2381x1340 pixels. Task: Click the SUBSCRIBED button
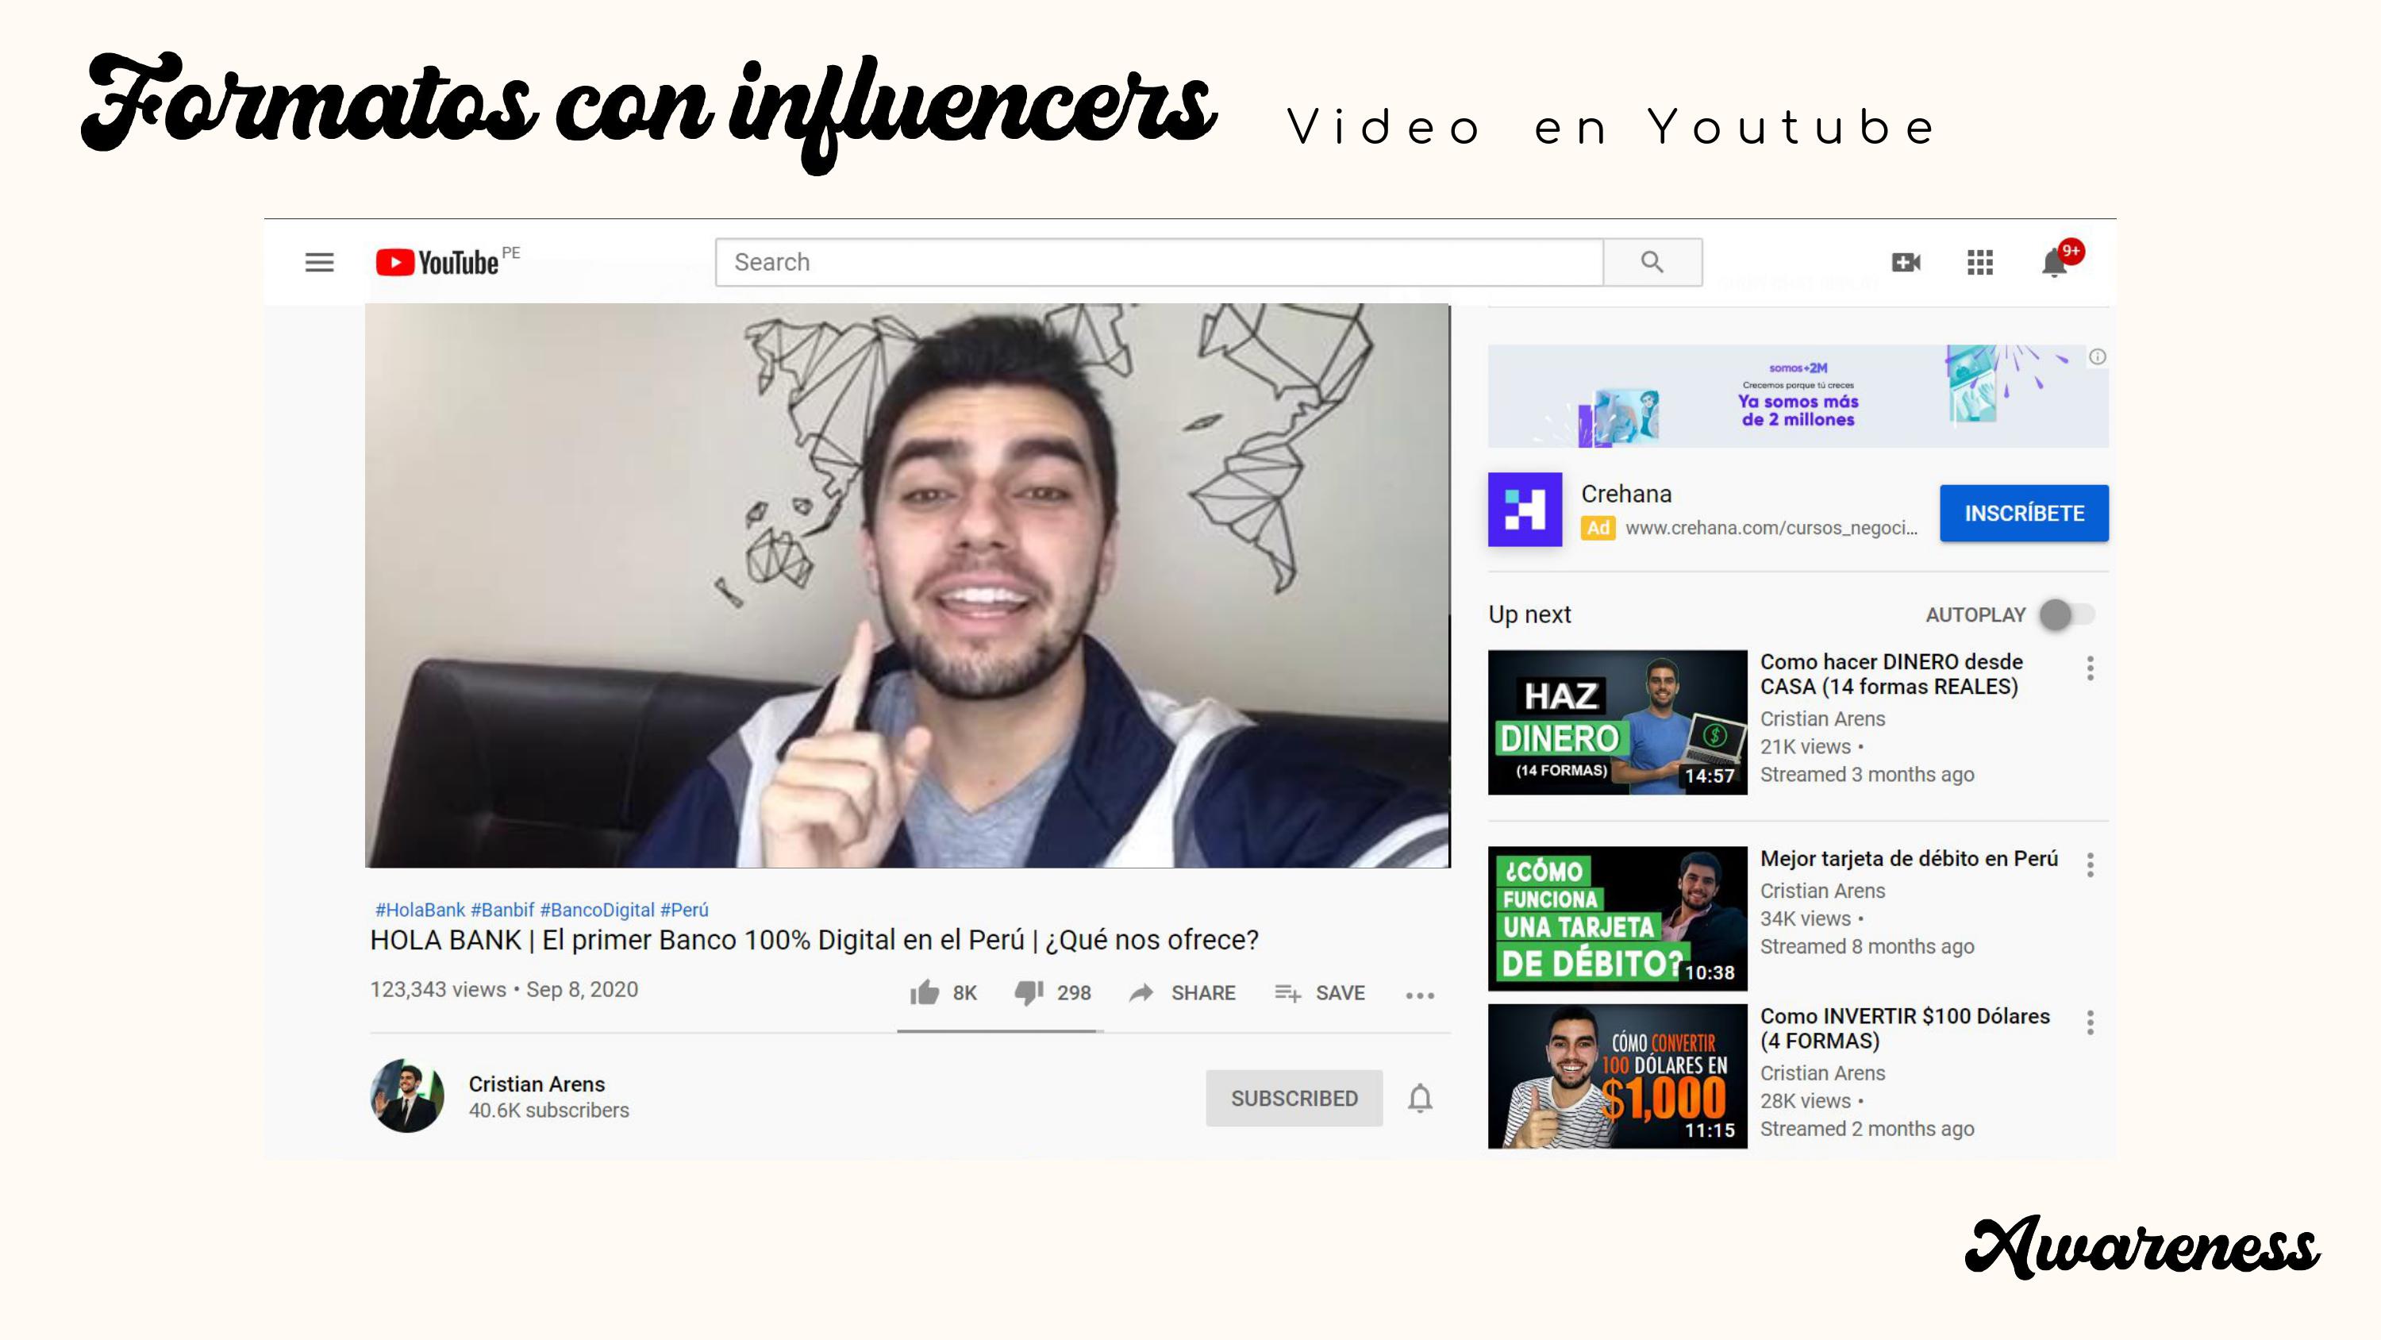(1294, 1098)
